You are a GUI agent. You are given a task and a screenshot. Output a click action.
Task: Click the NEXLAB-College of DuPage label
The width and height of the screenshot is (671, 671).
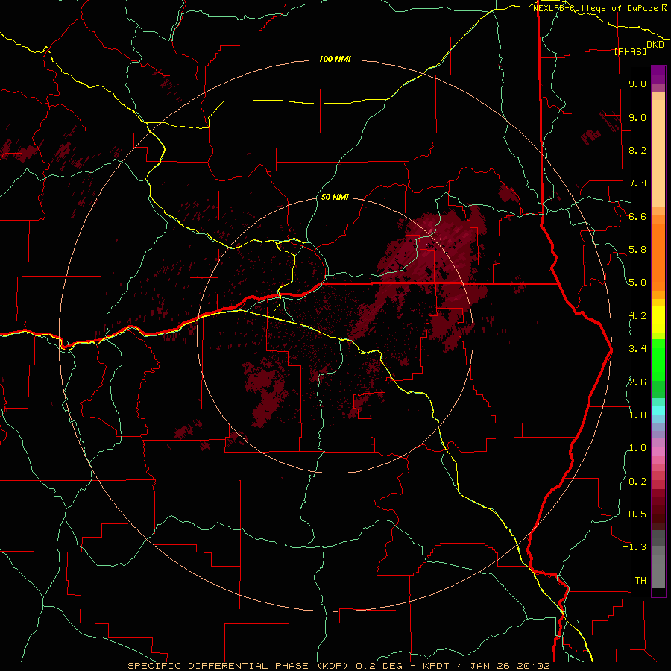(595, 8)
